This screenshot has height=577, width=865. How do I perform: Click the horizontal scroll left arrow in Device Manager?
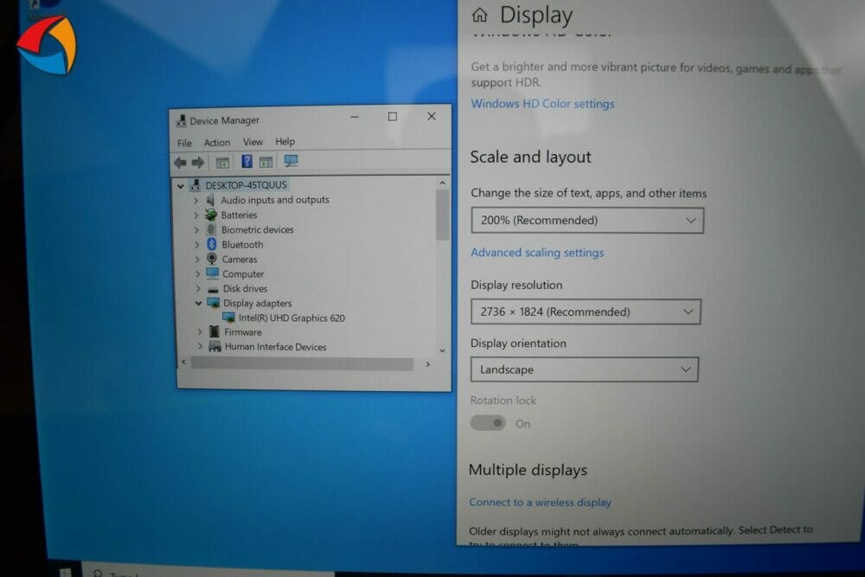[x=183, y=362]
